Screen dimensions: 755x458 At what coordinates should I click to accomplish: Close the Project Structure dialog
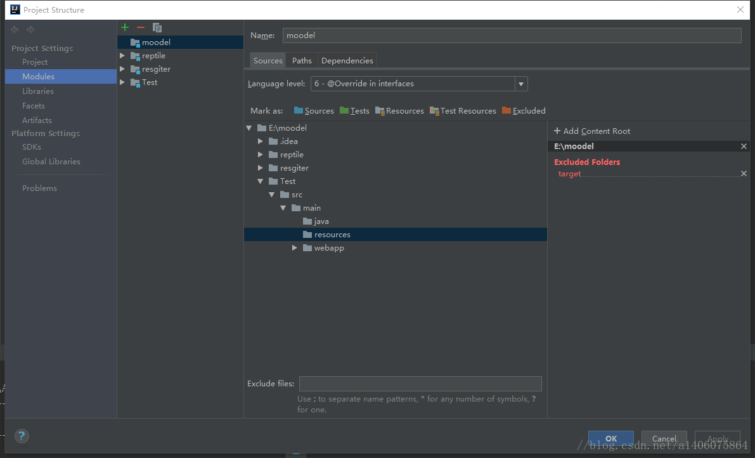point(740,10)
